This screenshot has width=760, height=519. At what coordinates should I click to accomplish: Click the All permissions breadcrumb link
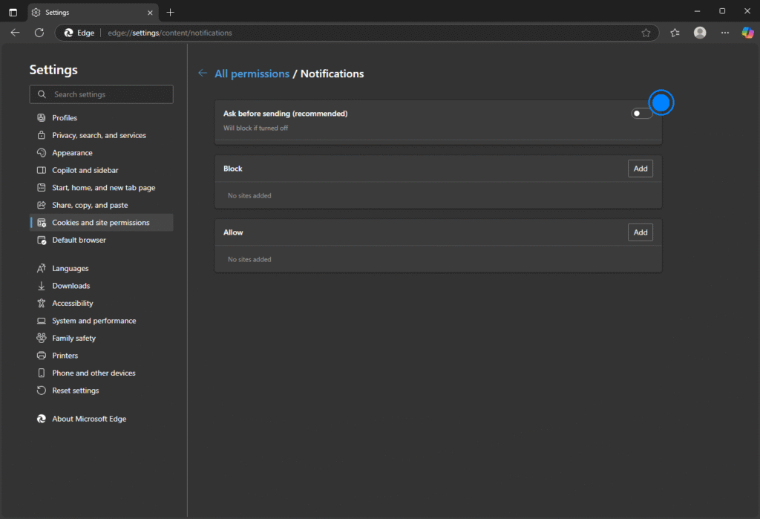(x=252, y=74)
